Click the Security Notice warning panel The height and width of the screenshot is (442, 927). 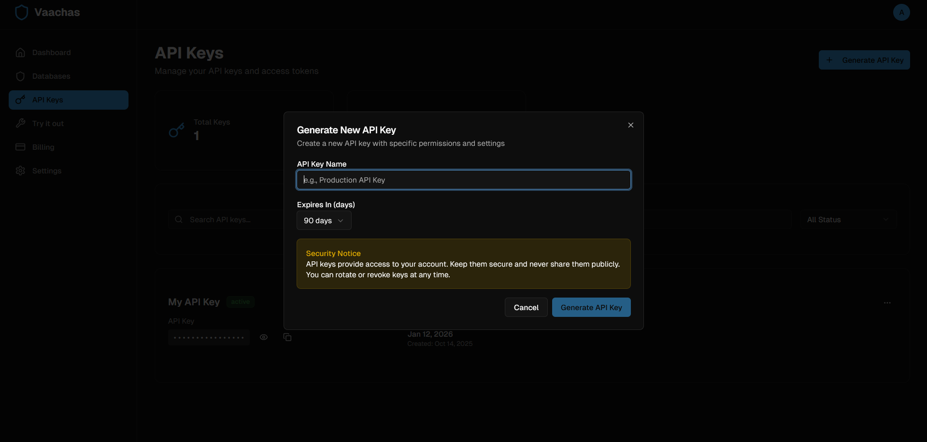tap(463, 264)
